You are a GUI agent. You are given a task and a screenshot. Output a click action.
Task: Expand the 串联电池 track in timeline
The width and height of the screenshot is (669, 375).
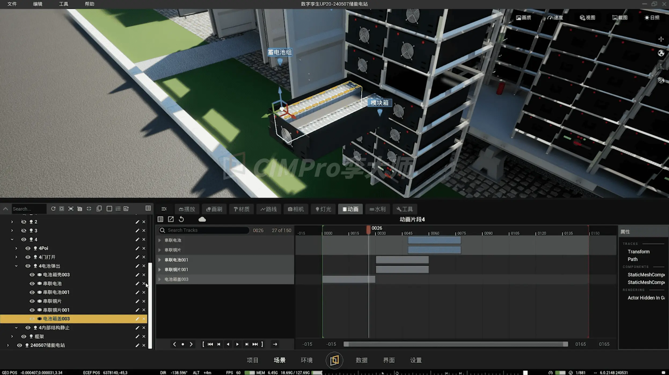coord(160,240)
